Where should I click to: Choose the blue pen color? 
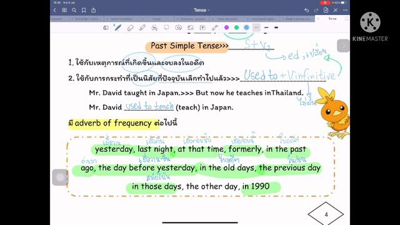(246, 27)
